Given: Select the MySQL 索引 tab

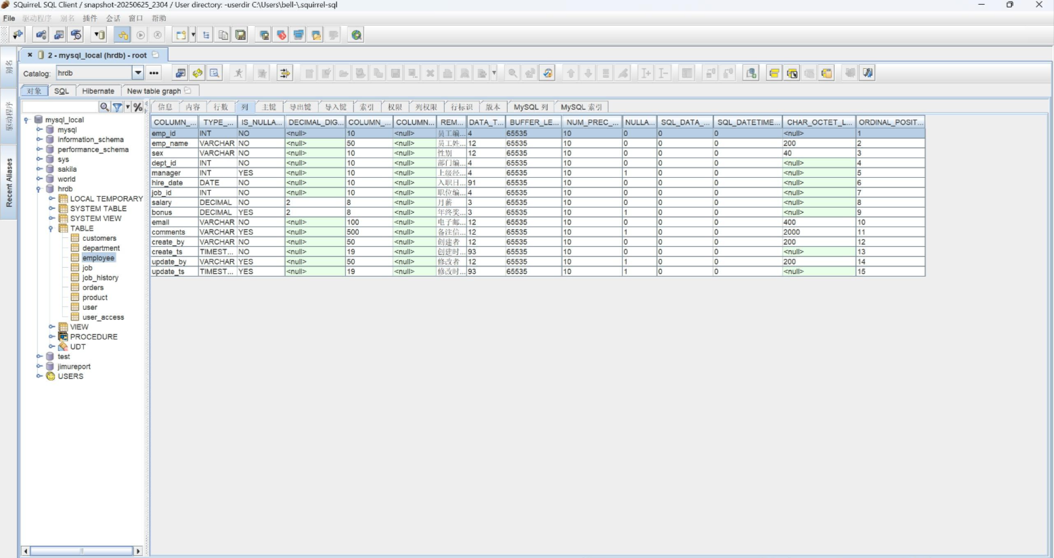Looking at the screenshot, I should tap(581, 107).
